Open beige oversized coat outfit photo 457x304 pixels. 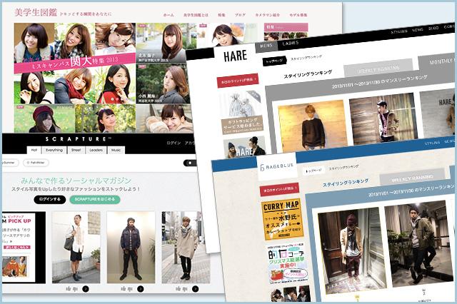[x=186, y=247]
